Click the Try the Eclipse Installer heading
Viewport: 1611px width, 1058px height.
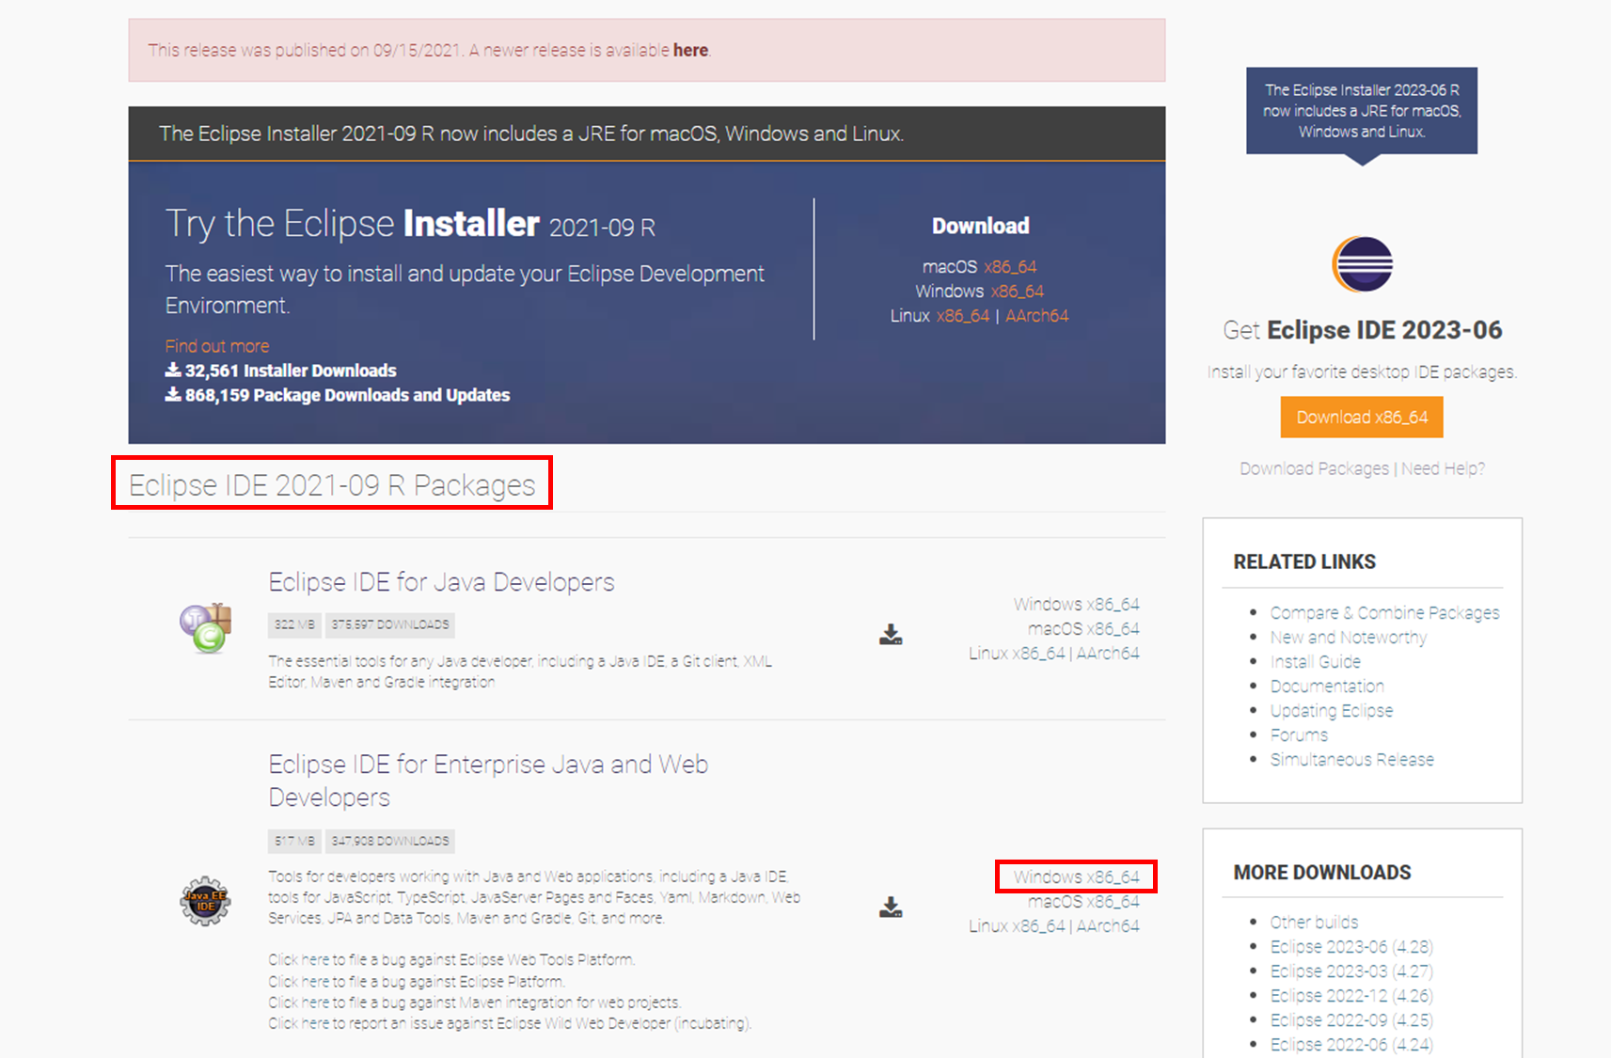coord(410,225)
